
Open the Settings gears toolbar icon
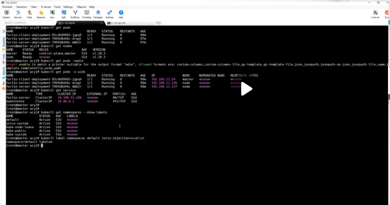click(x=110, y=14)
